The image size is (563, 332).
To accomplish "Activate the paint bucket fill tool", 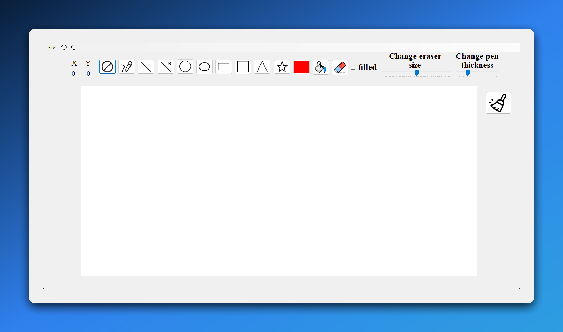I will (321, 67).
